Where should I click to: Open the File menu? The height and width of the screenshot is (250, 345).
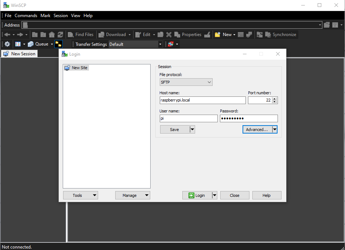point(8,16)
